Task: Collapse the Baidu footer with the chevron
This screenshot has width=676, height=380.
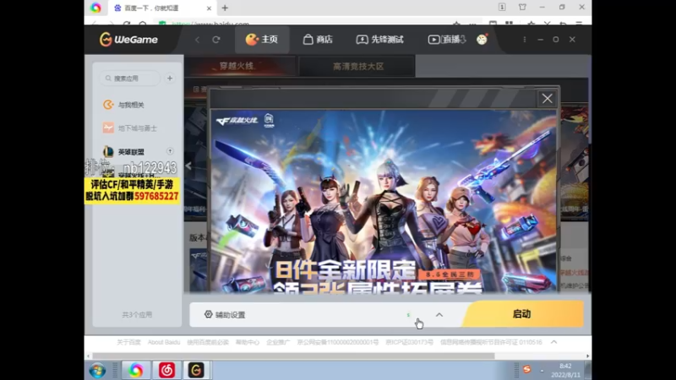Action: [x=554, y=342]
